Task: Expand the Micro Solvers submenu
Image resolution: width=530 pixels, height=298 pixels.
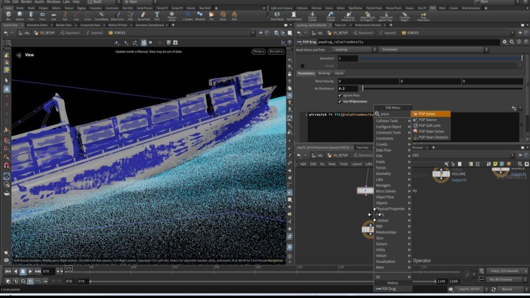Action: (393, 191)
